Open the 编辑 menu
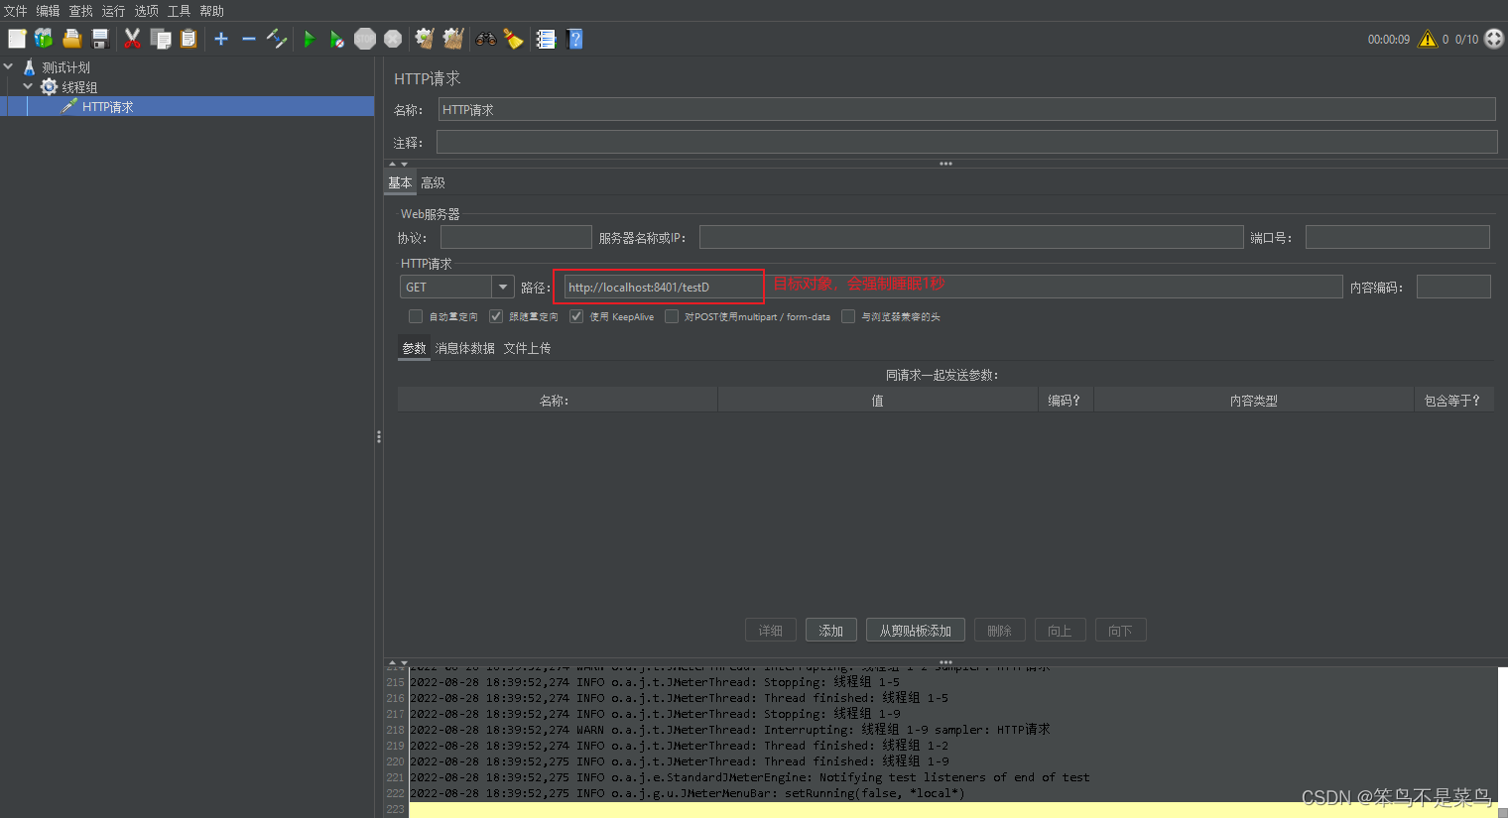 click(49, 11)
